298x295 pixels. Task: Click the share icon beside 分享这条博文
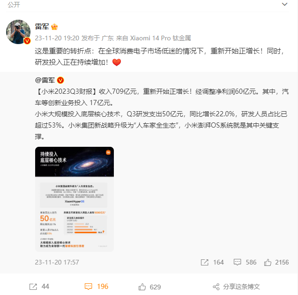[x=216, y=287]
